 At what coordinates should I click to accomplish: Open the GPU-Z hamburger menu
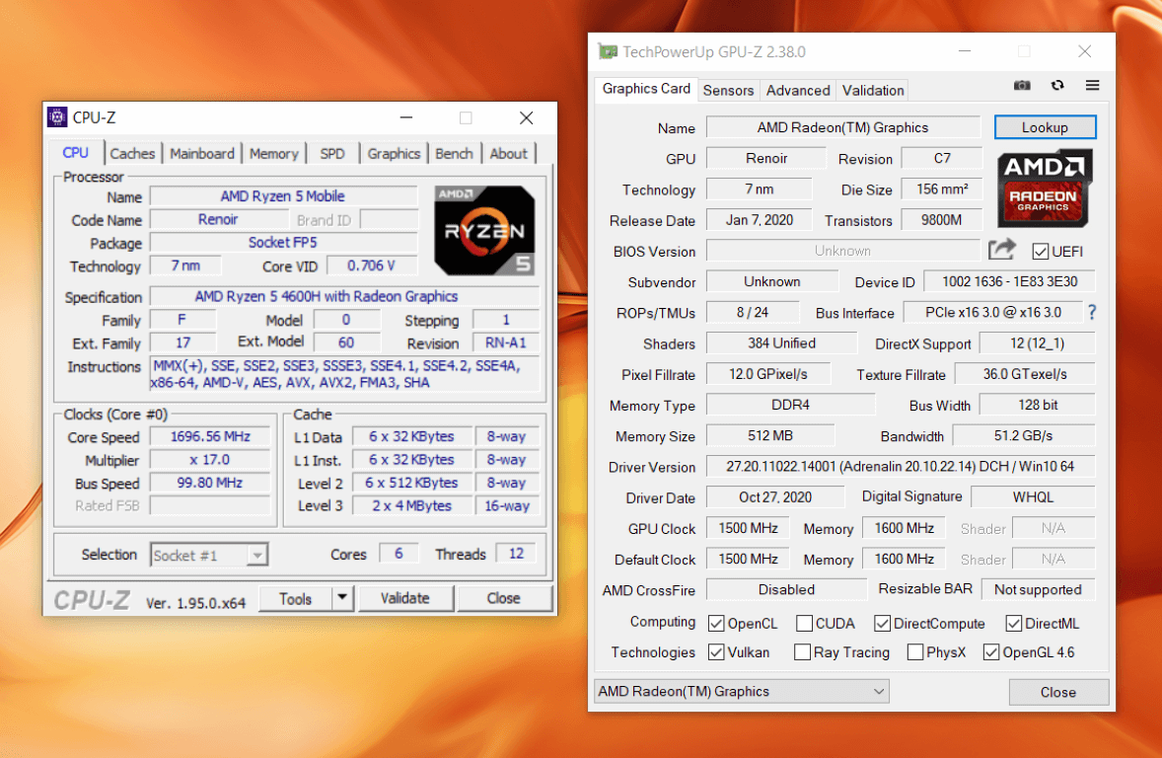pyautogui.click(x=1092, y=86)
